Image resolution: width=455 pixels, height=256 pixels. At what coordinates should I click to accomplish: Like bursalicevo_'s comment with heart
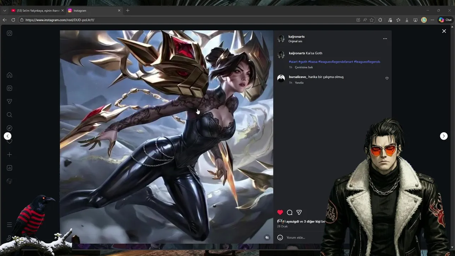pos(387,78)
